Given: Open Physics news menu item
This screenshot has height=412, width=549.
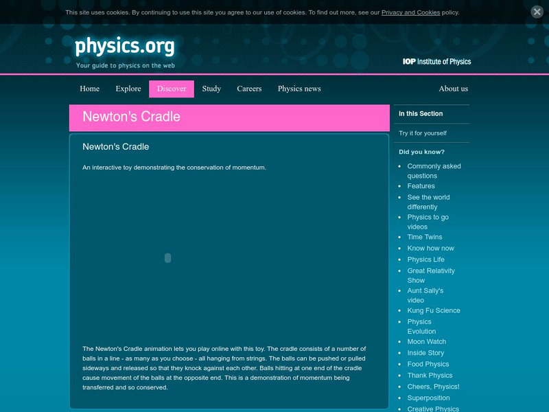Looking at the screenshot, I should click(299, 89).
